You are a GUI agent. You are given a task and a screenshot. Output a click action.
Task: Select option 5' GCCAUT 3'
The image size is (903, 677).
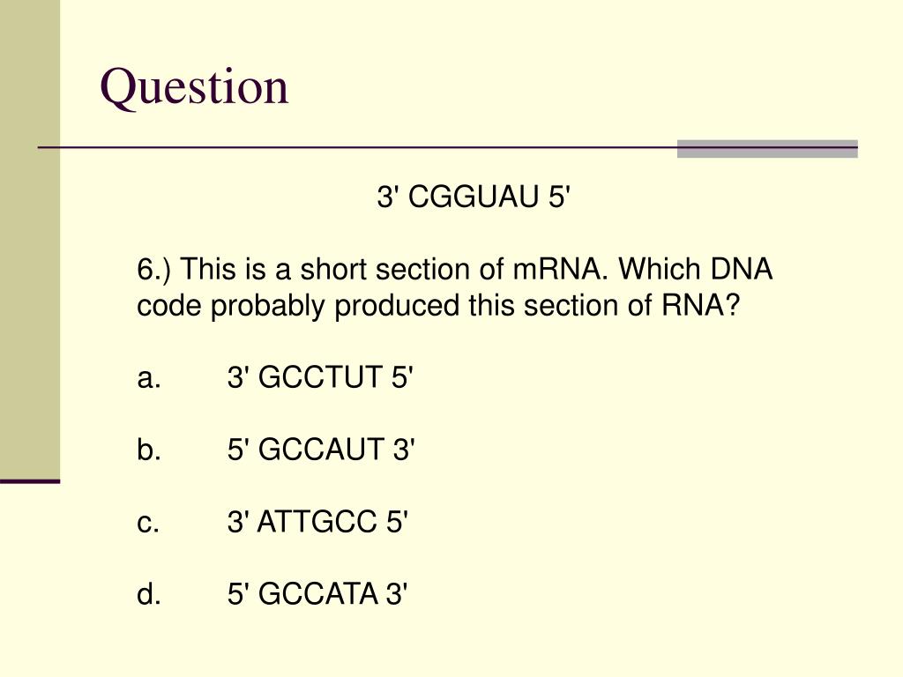click(x=321, y=450)
